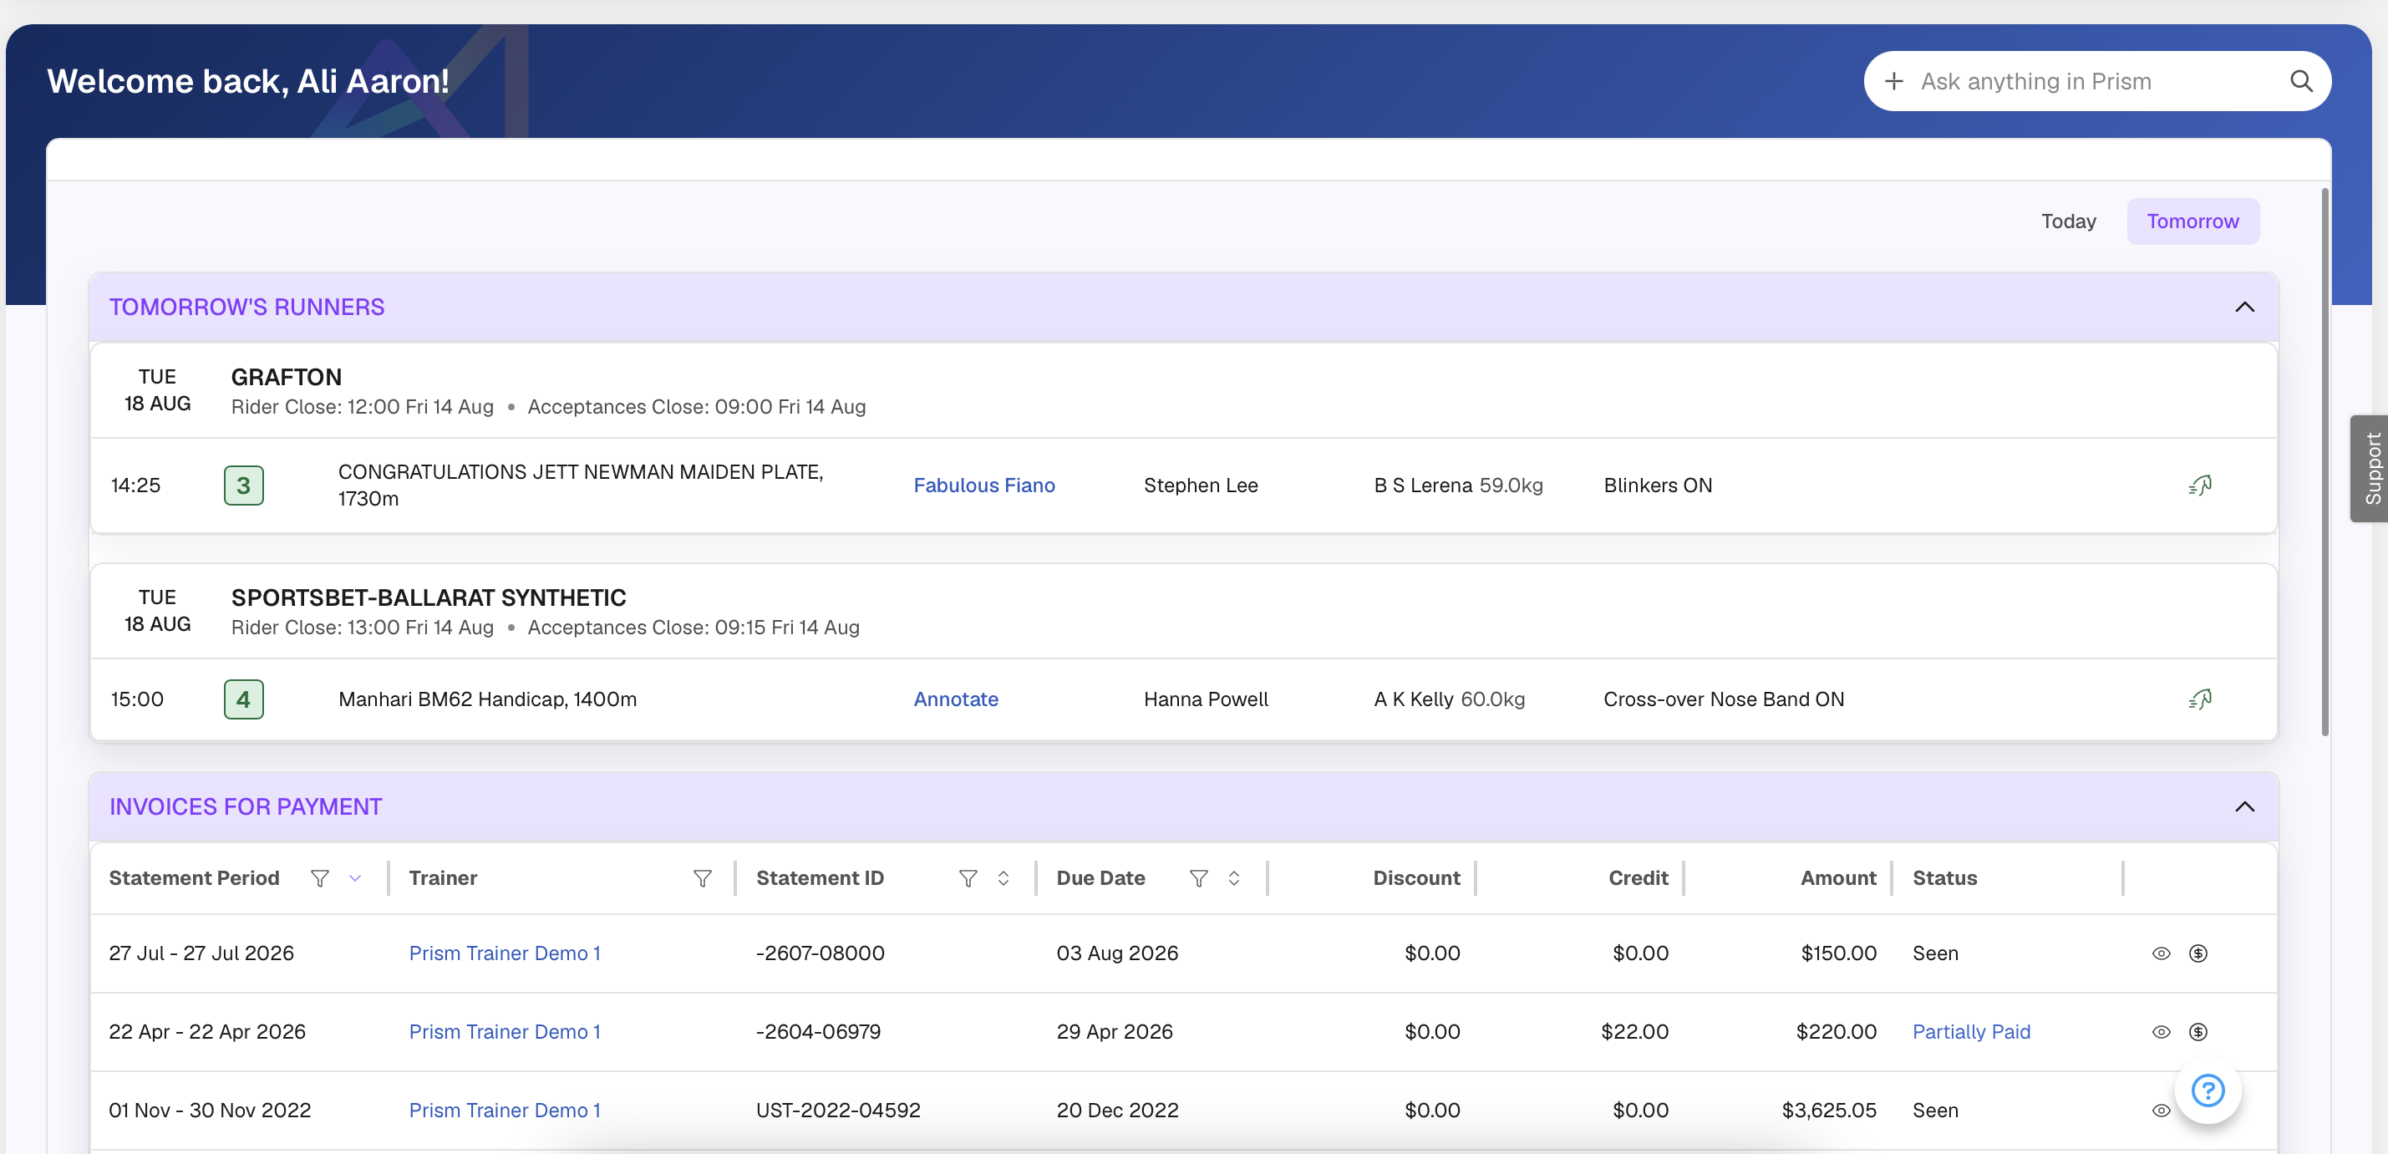Image resolution: width=2388 pixels, height=1154 pixels.
Task: Click the magnifying glass search icon
Action: click(2301, 82)
